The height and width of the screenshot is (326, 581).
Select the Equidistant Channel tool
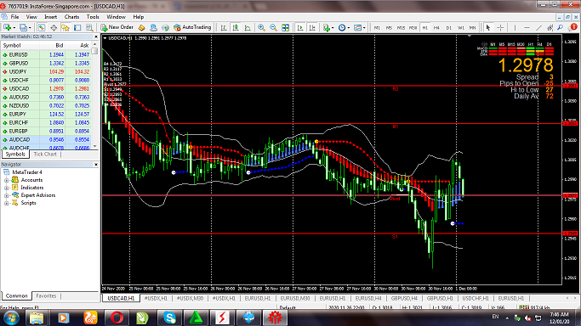point(550,27)
